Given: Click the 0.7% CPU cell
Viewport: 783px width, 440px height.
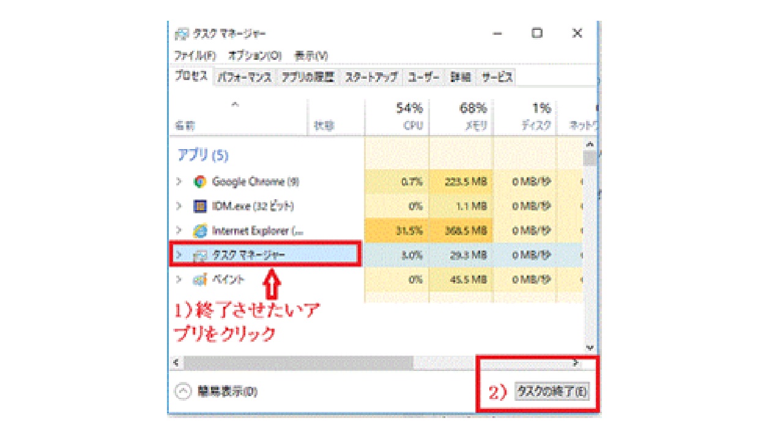Looking at the screenshot, I should pos(396,182).
